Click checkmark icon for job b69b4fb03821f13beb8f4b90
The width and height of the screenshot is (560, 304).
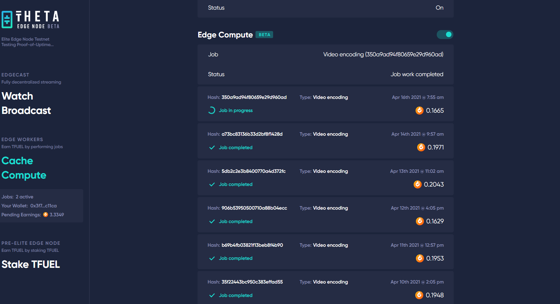(x=212, y=258)
